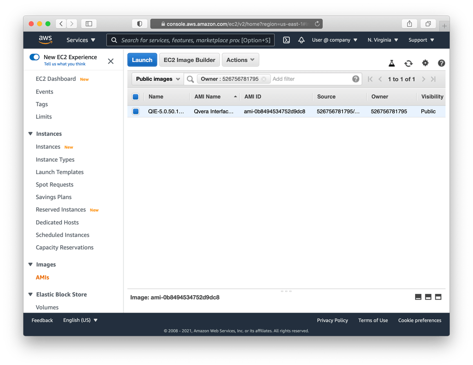Toggle the New EC2 Experience switch
Viewport: 473px width, 365px height.
35,57
